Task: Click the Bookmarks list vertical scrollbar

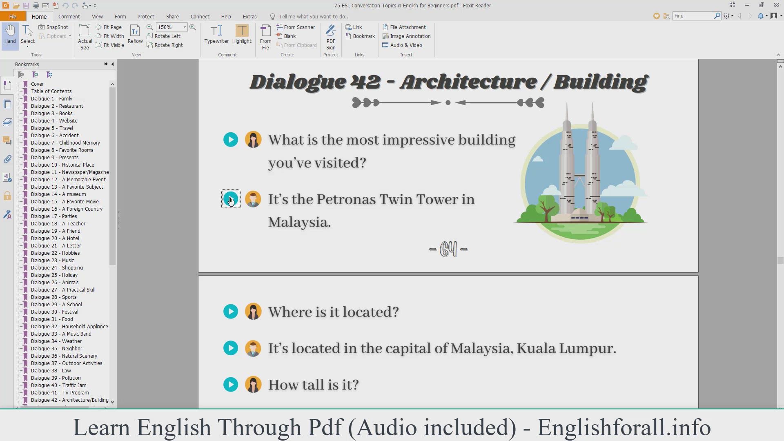Action: (x=112, y=176)
